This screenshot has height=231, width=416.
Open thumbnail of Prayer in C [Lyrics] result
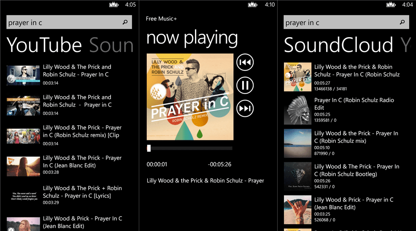(x=23, y=196)
